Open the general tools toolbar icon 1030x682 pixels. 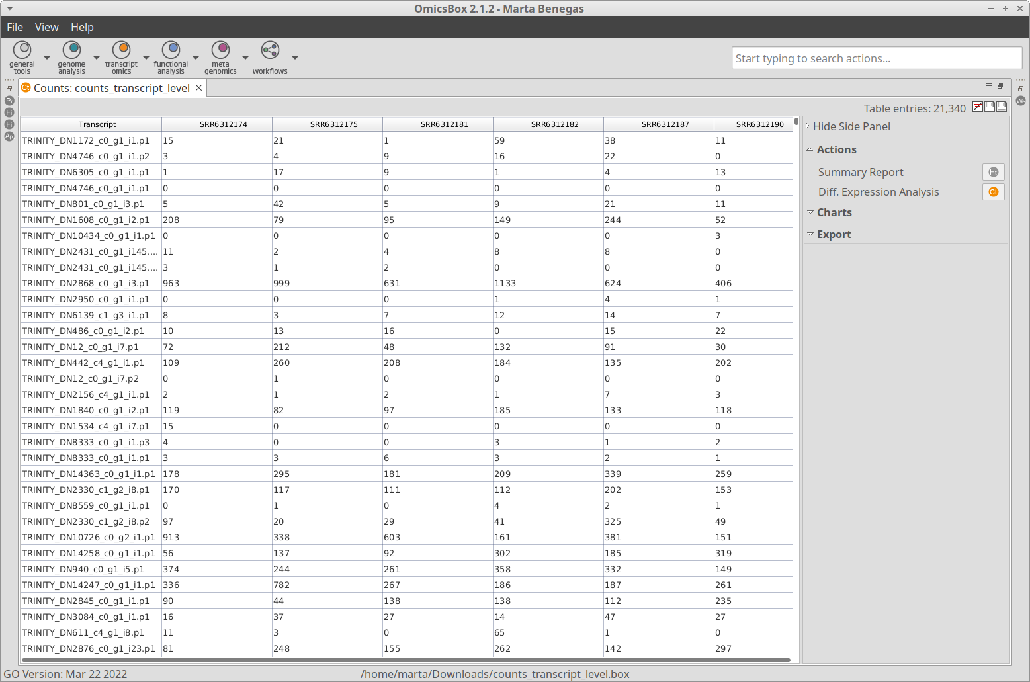pyautogui.click(x=22, y=51)
